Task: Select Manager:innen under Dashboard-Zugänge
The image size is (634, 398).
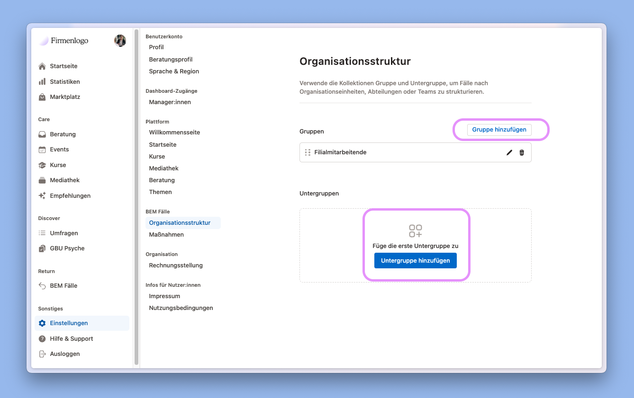Action: 170,102
